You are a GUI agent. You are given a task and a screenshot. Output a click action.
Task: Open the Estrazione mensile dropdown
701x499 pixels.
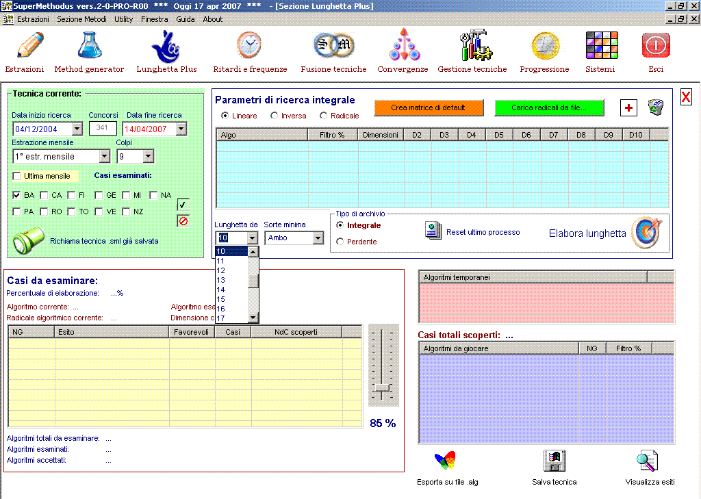105,156
